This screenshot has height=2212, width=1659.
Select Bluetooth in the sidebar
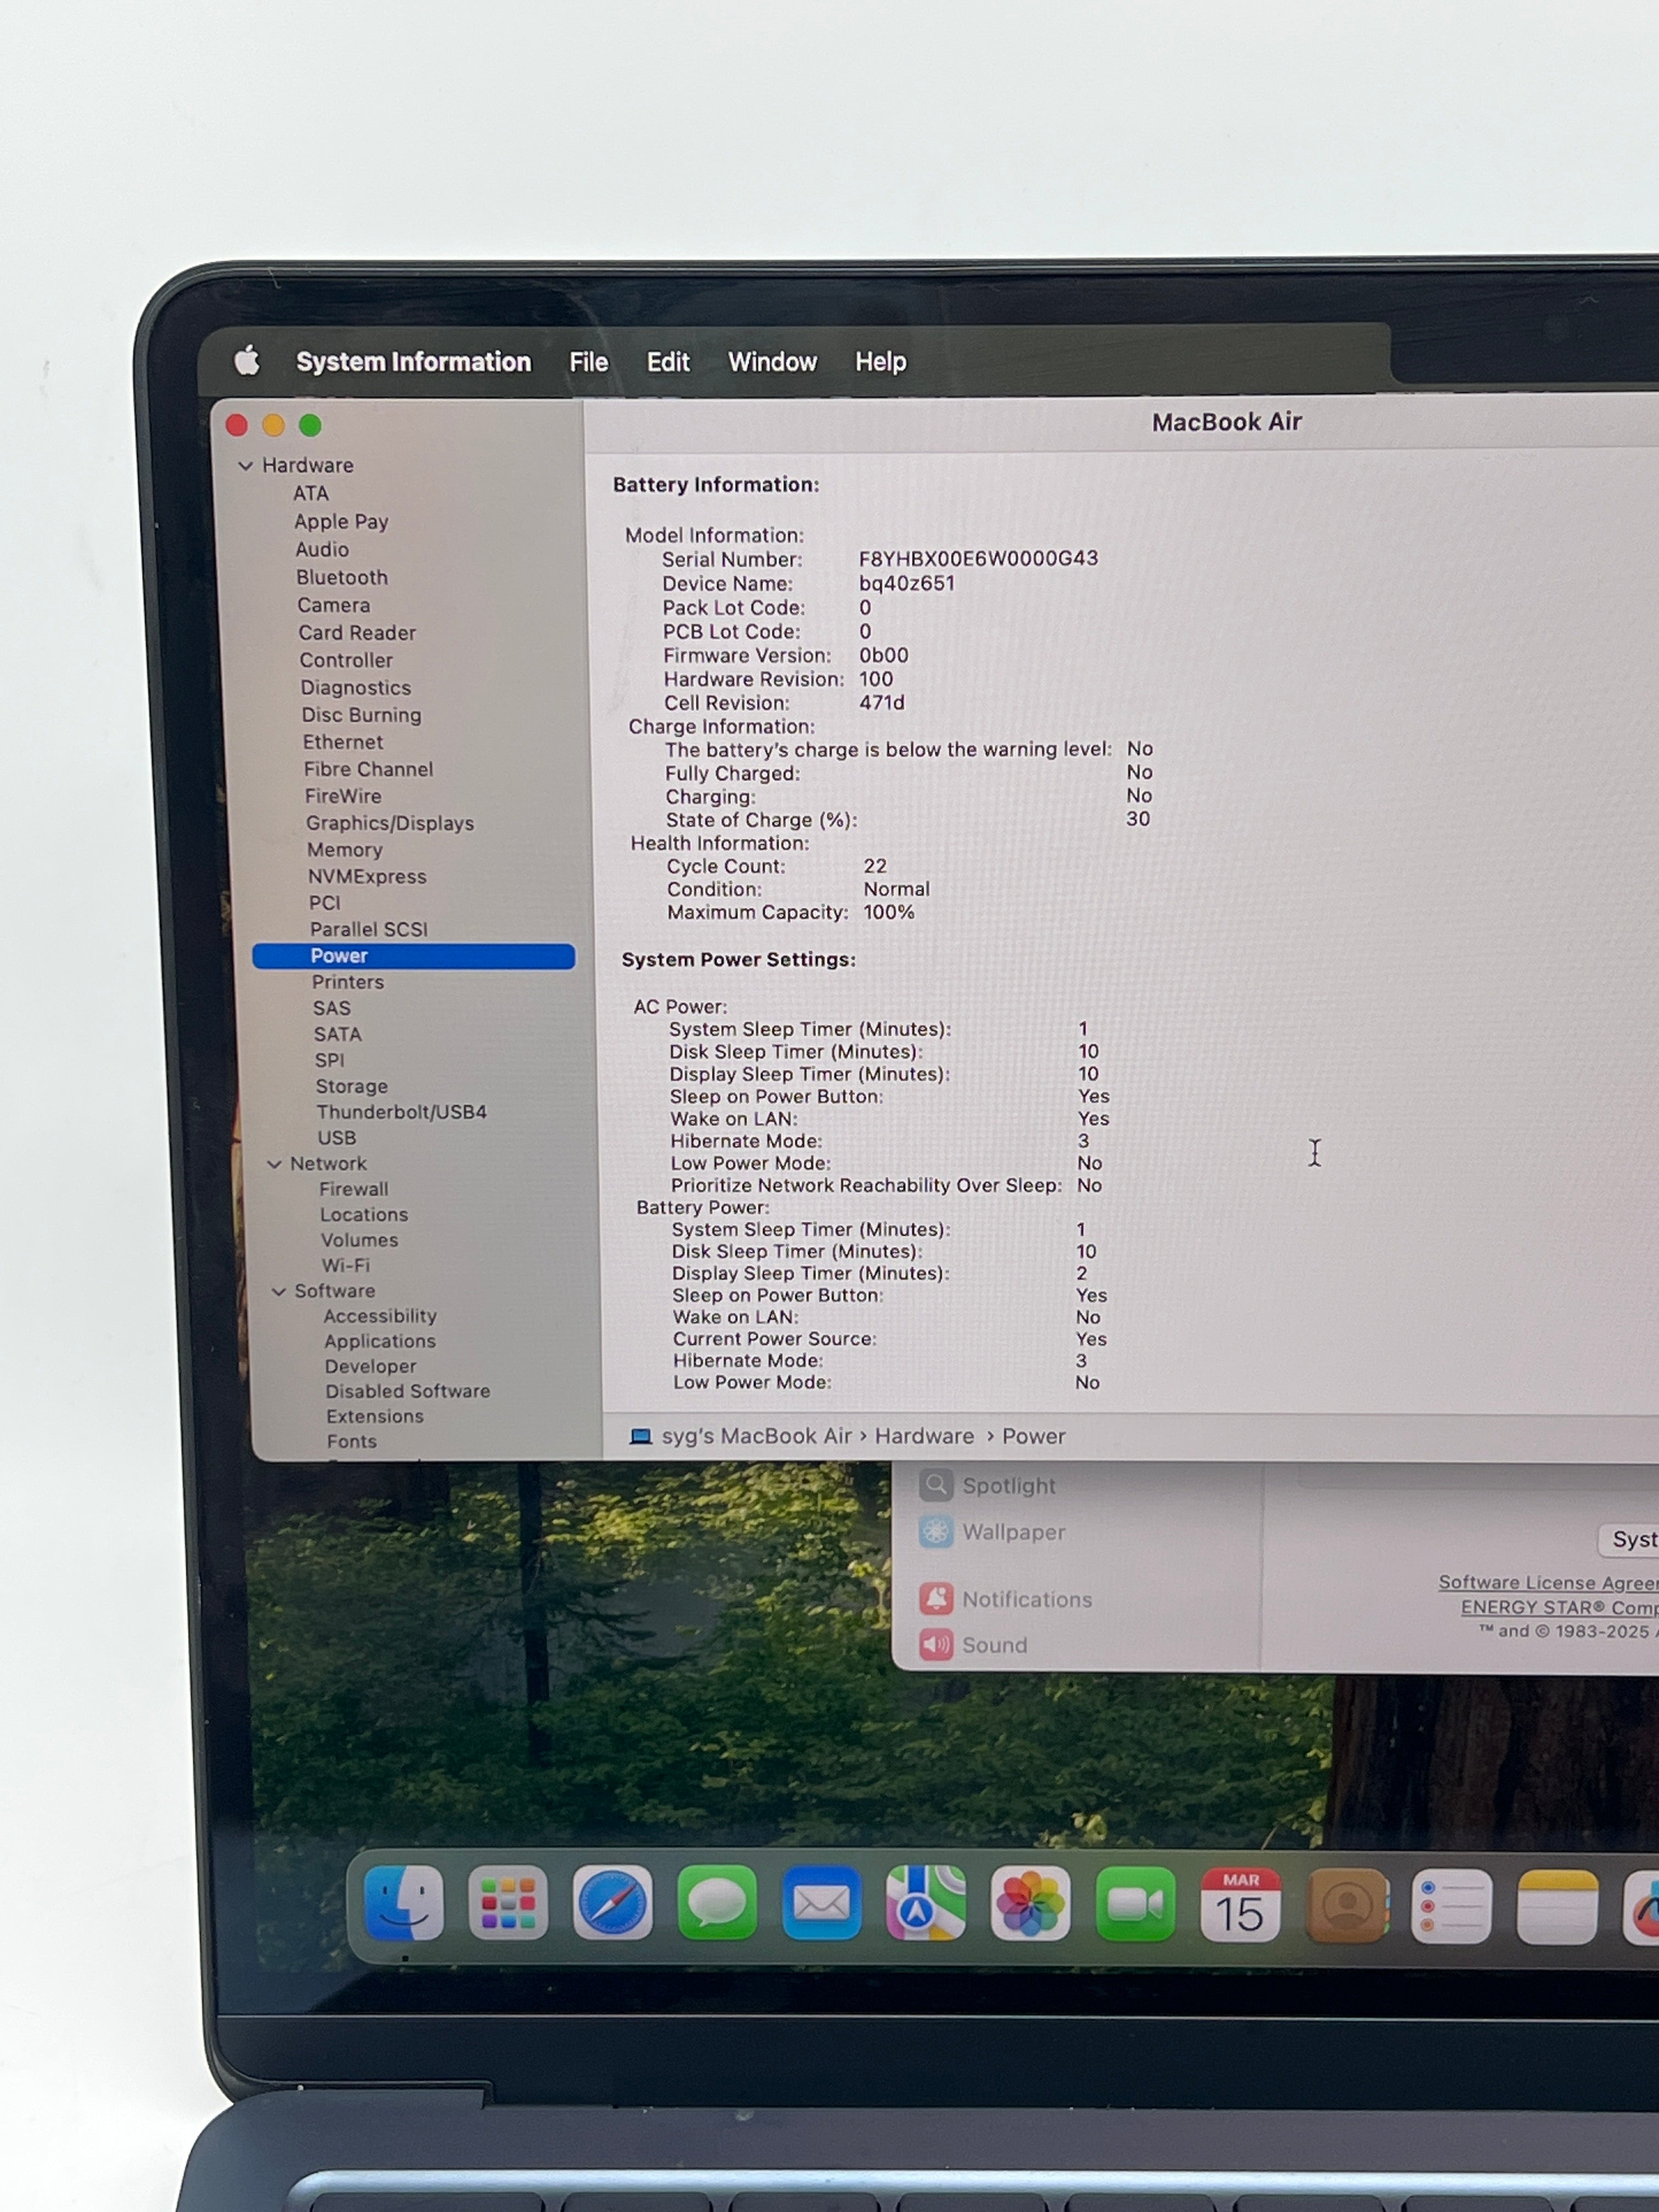pos(342,577)
